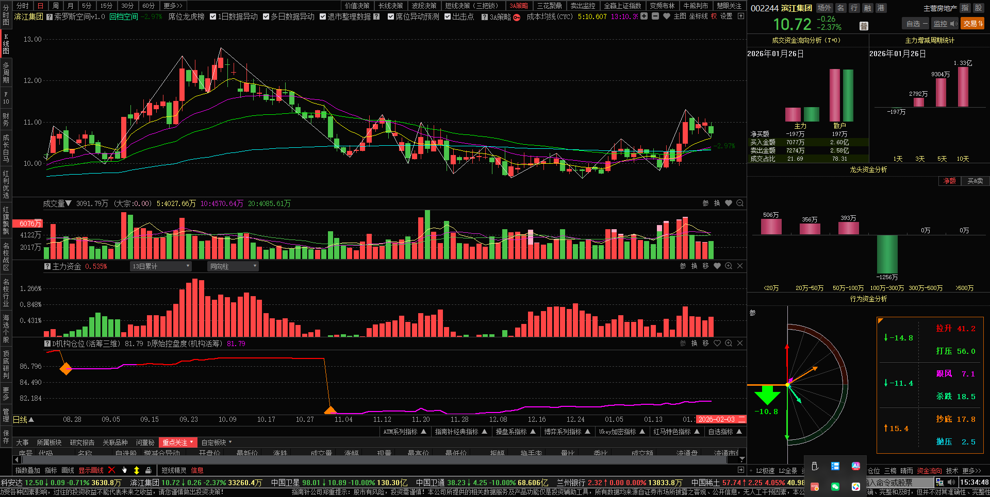
Task: Favorite the main chart with the heart icon
Action: click(667, 16)
